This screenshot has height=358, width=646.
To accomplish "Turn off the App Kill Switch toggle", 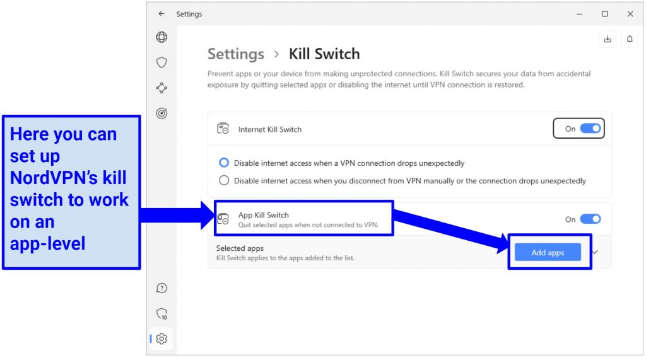I will click(590, 219).
